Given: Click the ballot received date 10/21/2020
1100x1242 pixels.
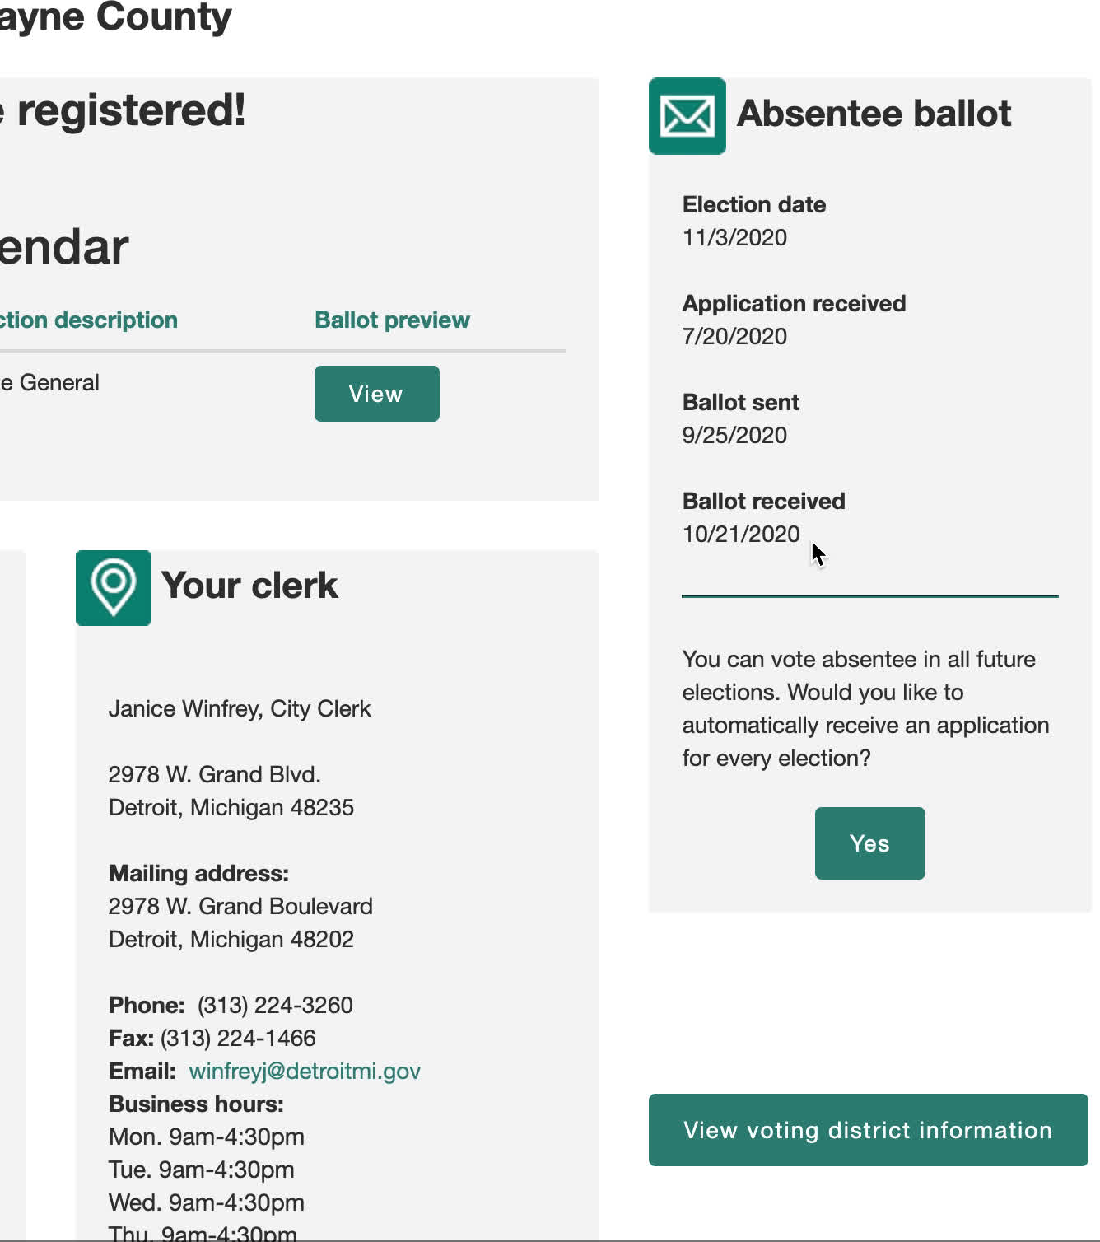Looking at the screenshot, I should 741,534.
